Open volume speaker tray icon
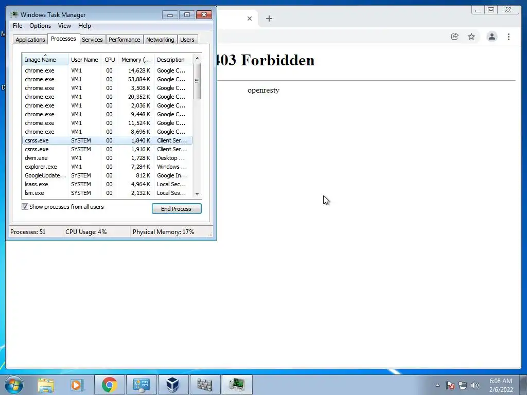 475,385
